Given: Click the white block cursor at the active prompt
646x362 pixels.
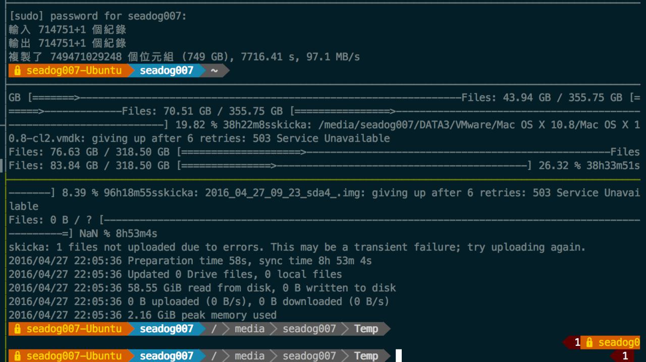Looking at the screenshot, I should (399, 356).
